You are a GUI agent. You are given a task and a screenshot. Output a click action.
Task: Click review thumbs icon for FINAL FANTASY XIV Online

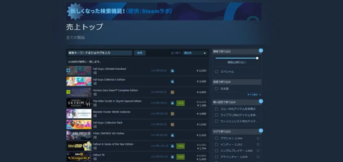(173, 135)
